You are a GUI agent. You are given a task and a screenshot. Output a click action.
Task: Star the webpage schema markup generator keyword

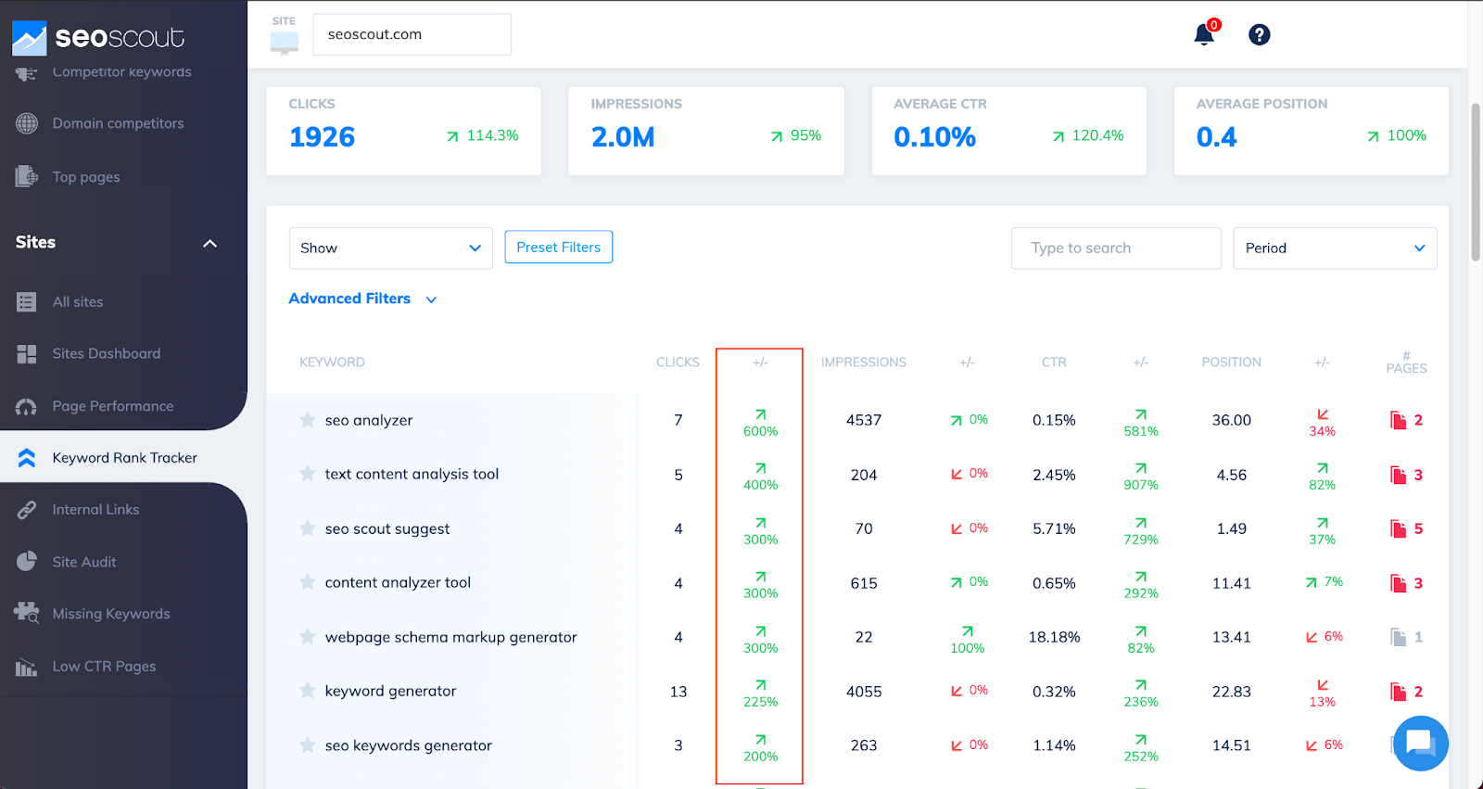pos(308,637)
